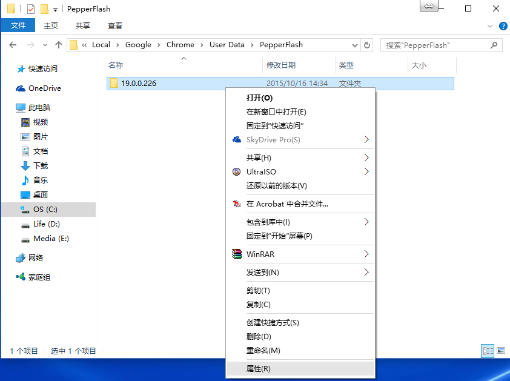
Task: Choose 重命名(M) from the context menu
Action: point(300,351)
